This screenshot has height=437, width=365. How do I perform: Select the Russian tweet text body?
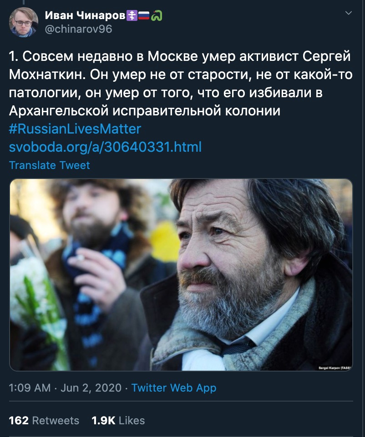pos(181,84)
